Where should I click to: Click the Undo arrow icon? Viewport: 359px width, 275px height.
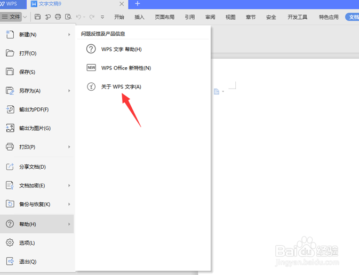click(x=78, y=17)
